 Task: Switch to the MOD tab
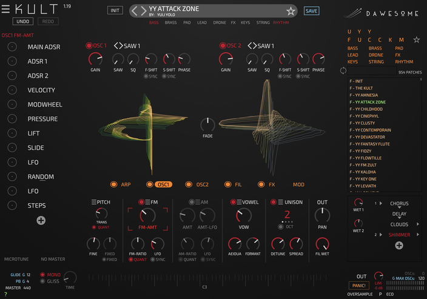298,184
